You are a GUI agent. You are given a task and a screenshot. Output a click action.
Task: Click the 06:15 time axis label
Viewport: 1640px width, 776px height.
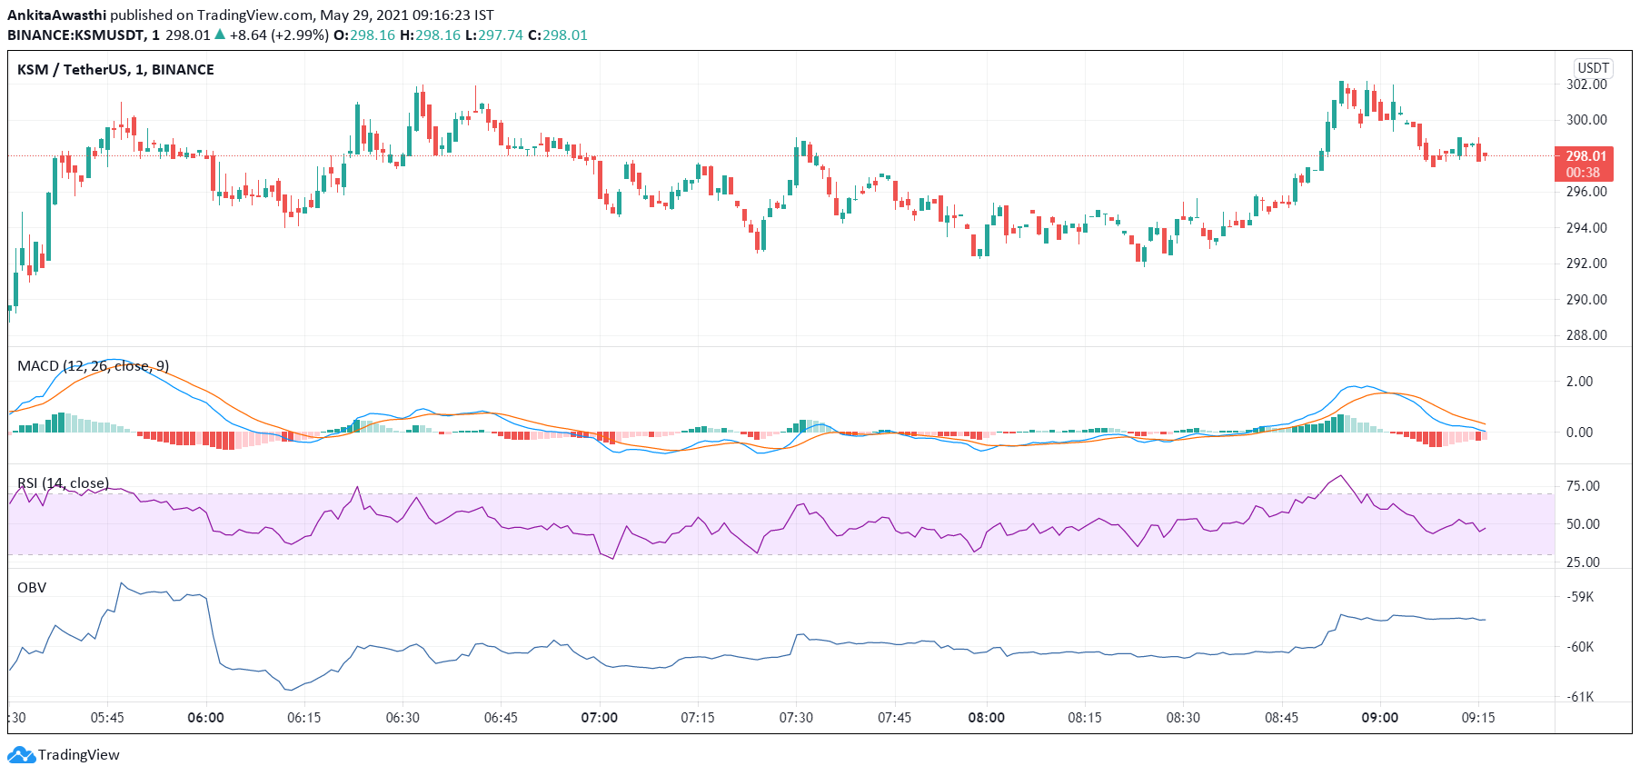click(x=304, y=718)
